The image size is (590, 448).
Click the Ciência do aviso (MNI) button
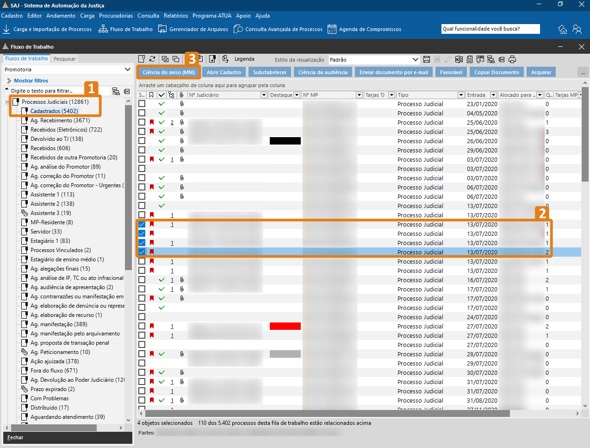pyautogui.click(x=168, y=72)
